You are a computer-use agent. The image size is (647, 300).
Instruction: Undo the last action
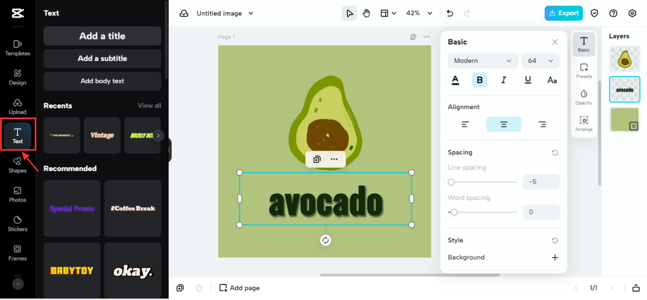coord(450,14)
